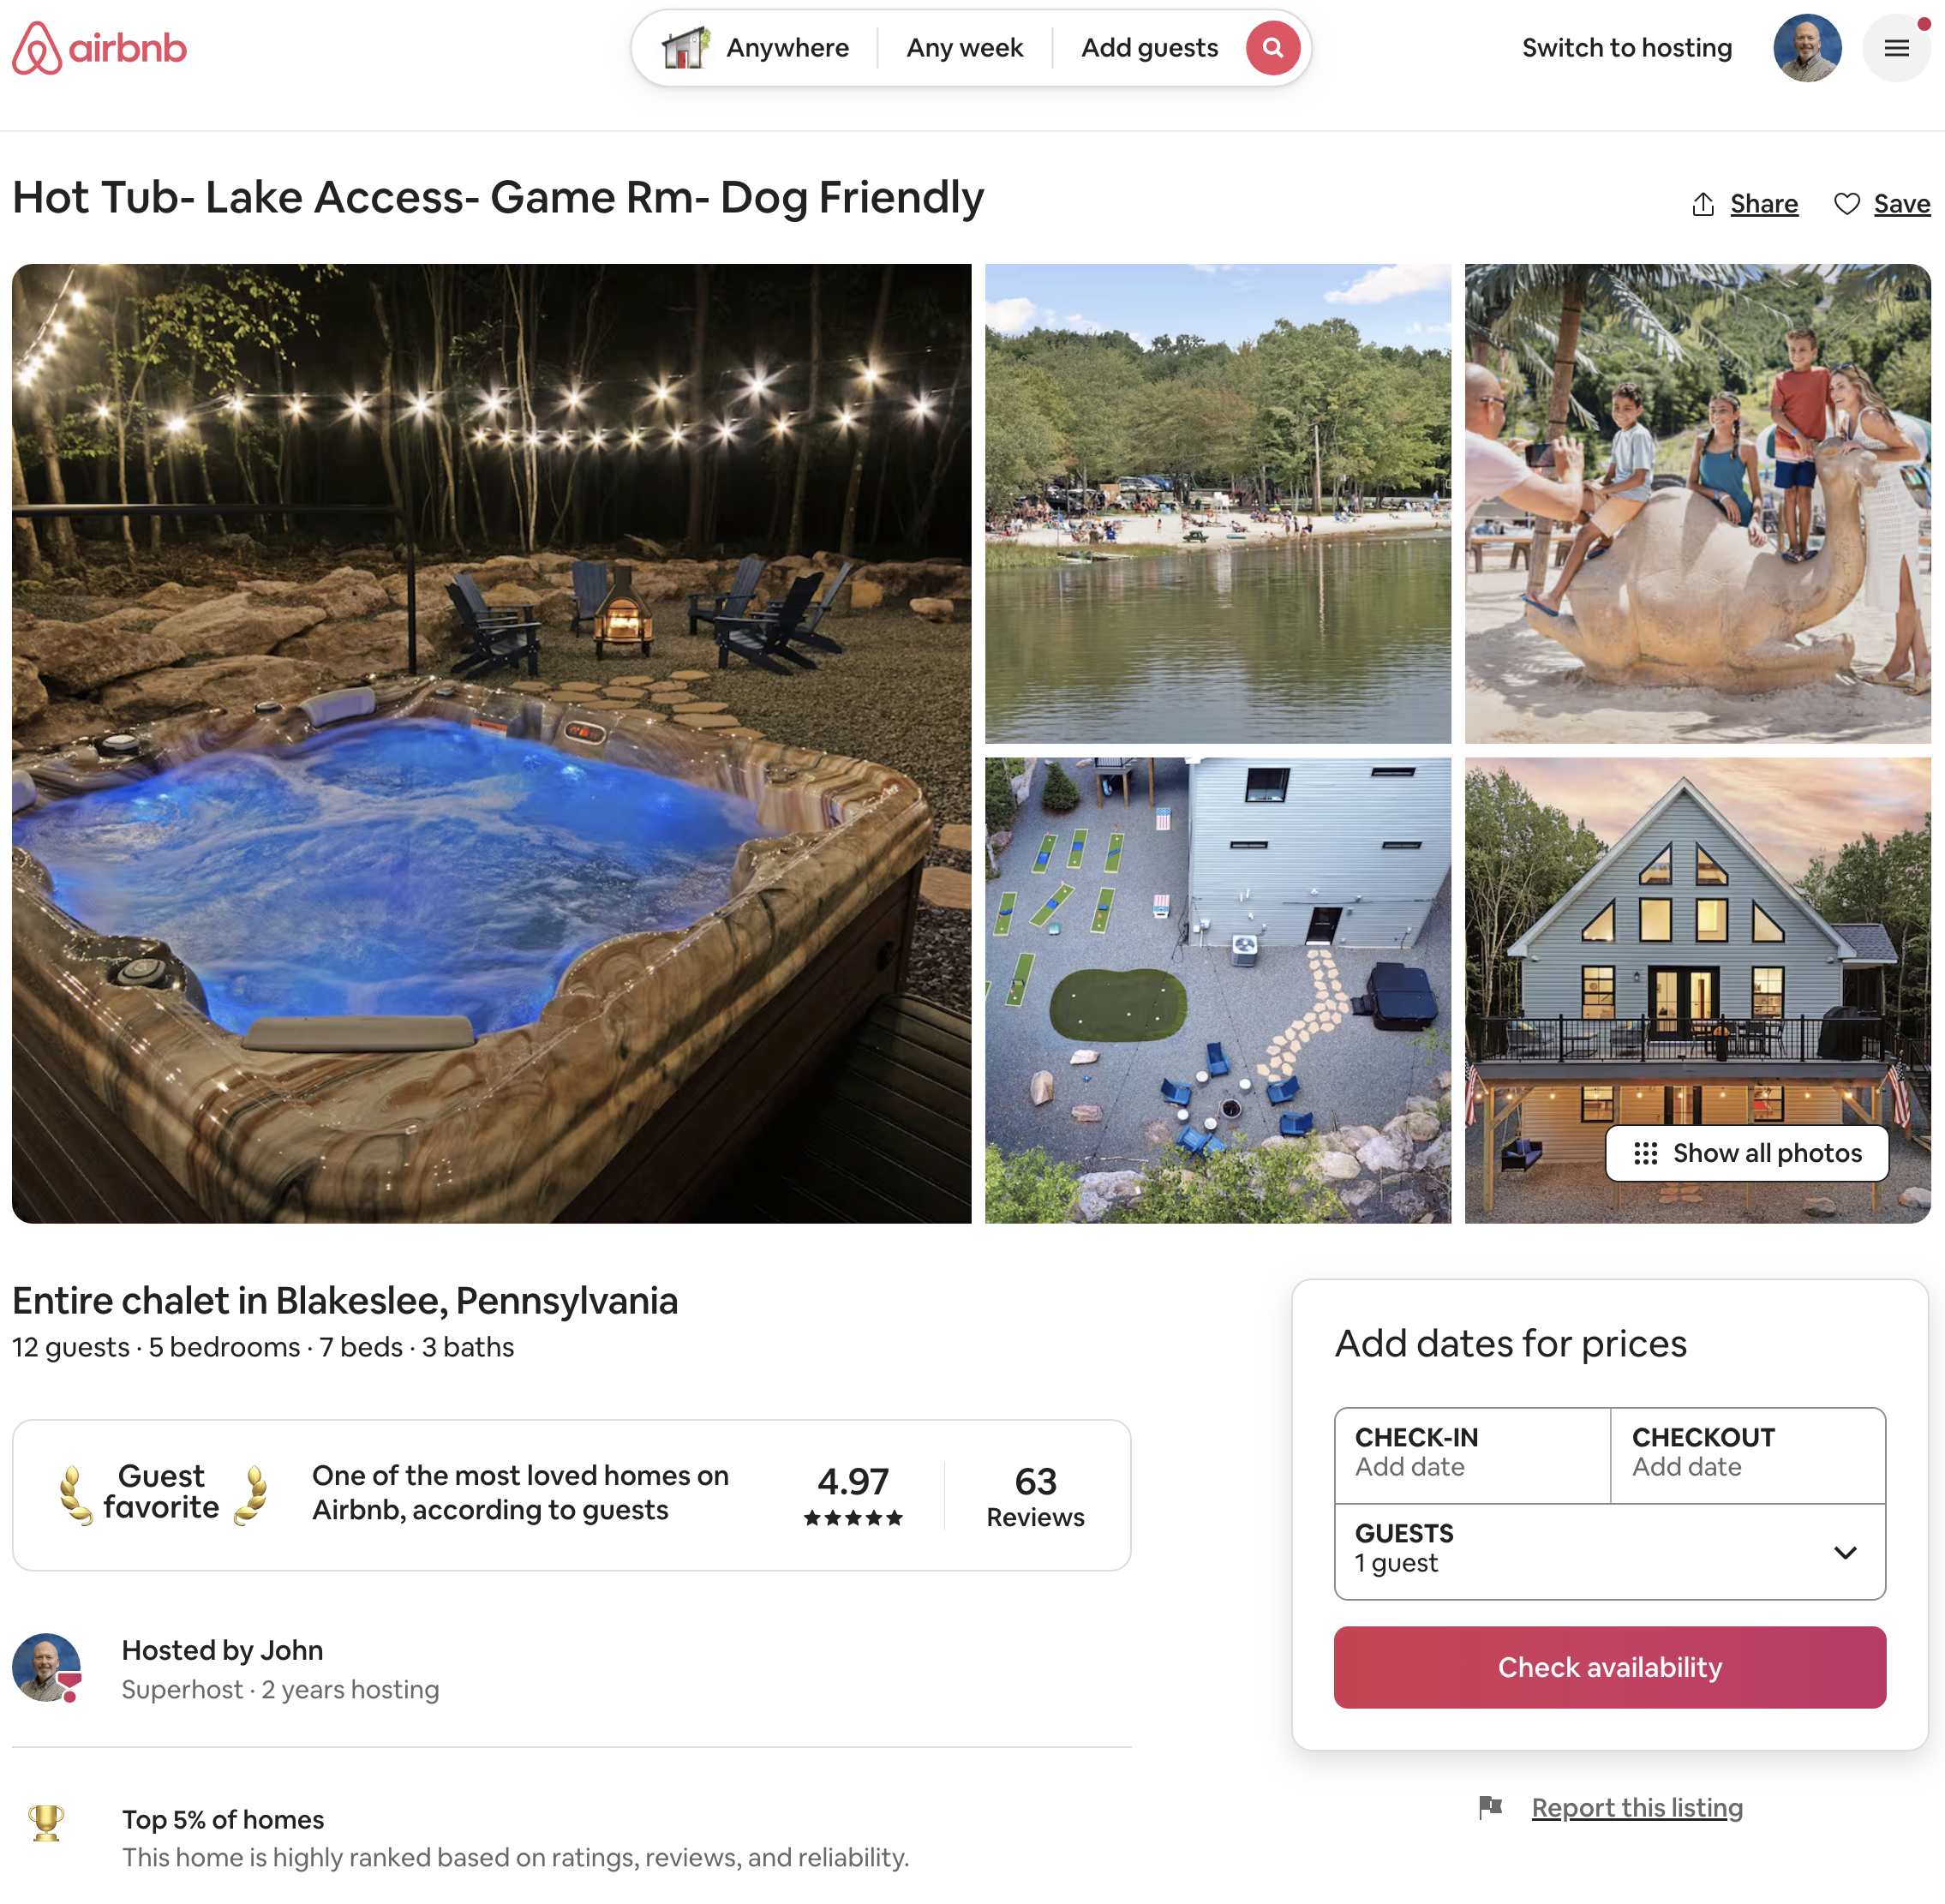The width and height of the screenshot is (1945, 1904).
Task: Click the Airbnb logo
Action: pyautogui.click(x=99, y=48)
